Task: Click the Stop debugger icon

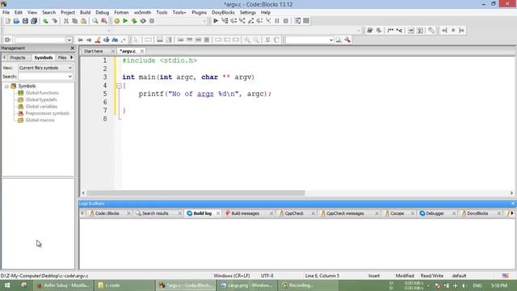Action: [x=285, y=21]
